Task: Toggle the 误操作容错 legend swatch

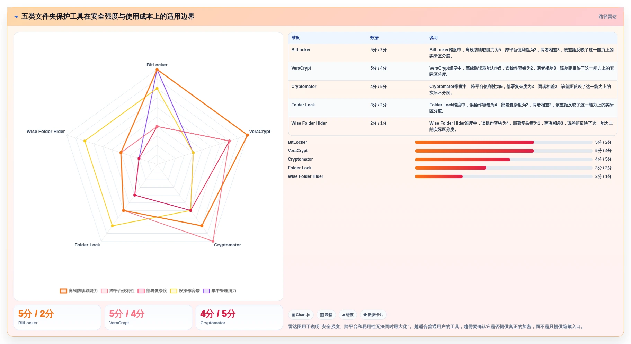Action: 174,291
